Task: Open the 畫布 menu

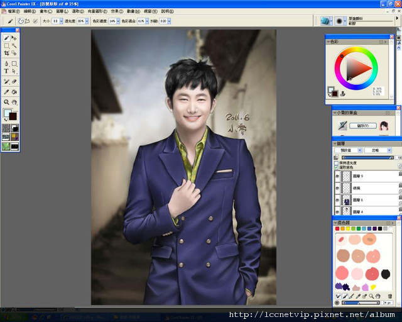Action: click(x=46, y=11)
